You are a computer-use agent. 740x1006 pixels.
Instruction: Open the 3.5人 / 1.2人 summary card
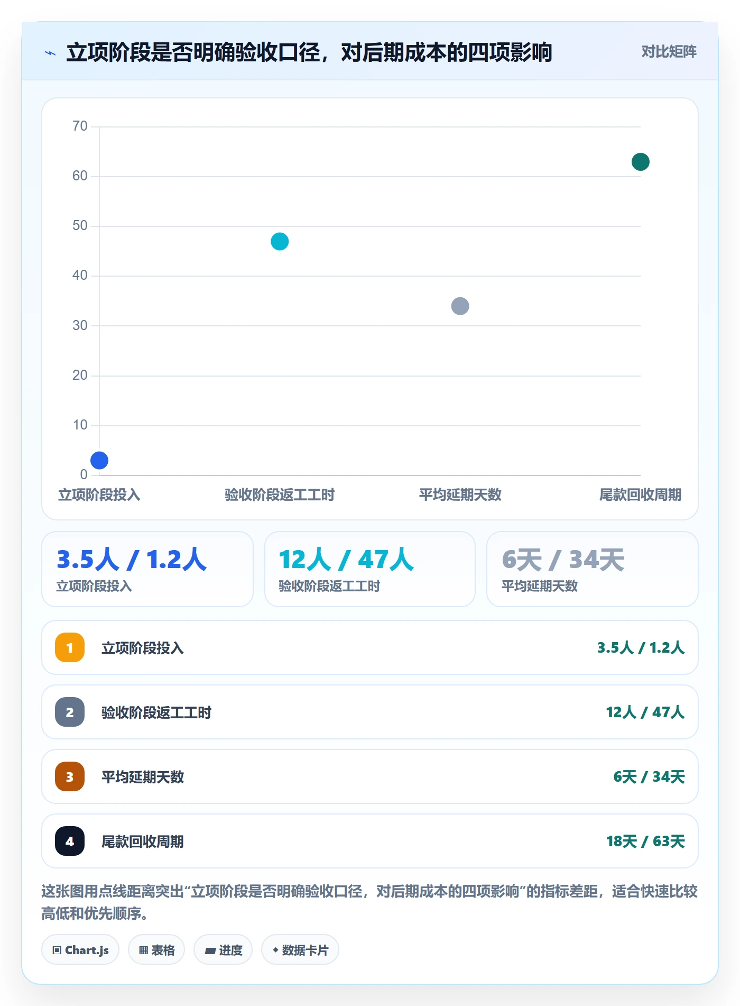tap(147, 569)
